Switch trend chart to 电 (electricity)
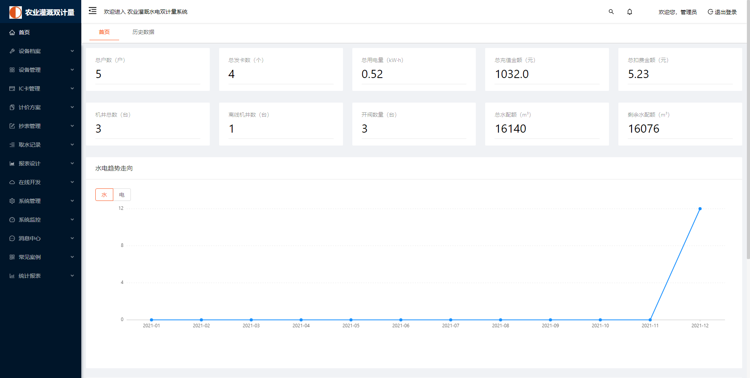 tap(122, 195)
